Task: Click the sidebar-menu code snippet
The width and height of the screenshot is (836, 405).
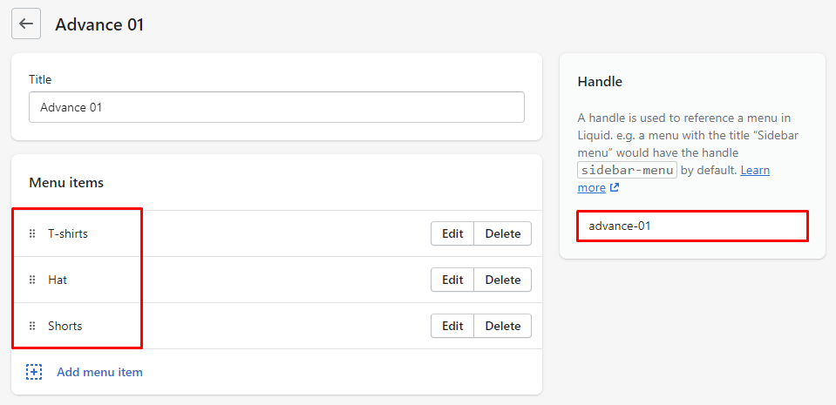Action: coord(627,170)
